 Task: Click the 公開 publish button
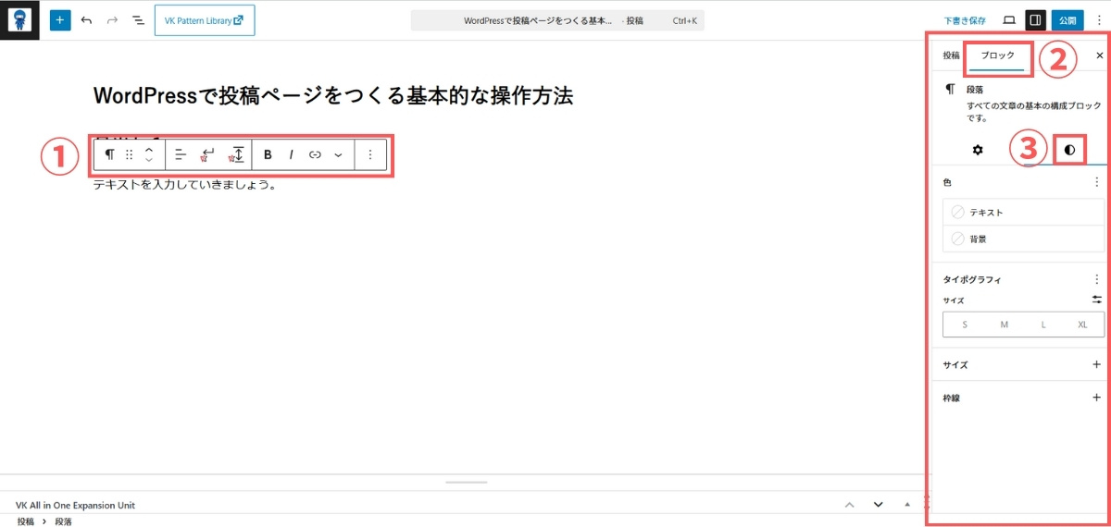pyautogui.click(x=1067, y=19)
